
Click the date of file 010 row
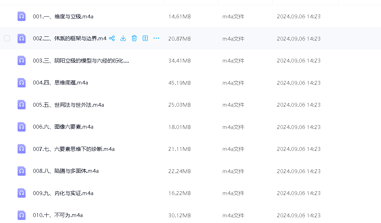[299, 215]
